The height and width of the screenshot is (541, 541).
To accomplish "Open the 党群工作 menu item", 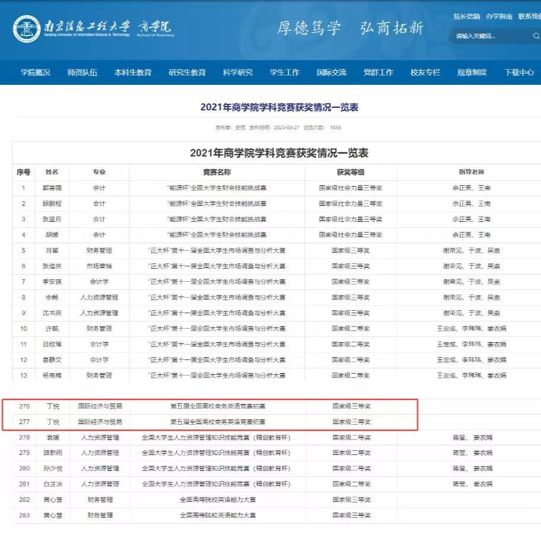I will (378, 72).
